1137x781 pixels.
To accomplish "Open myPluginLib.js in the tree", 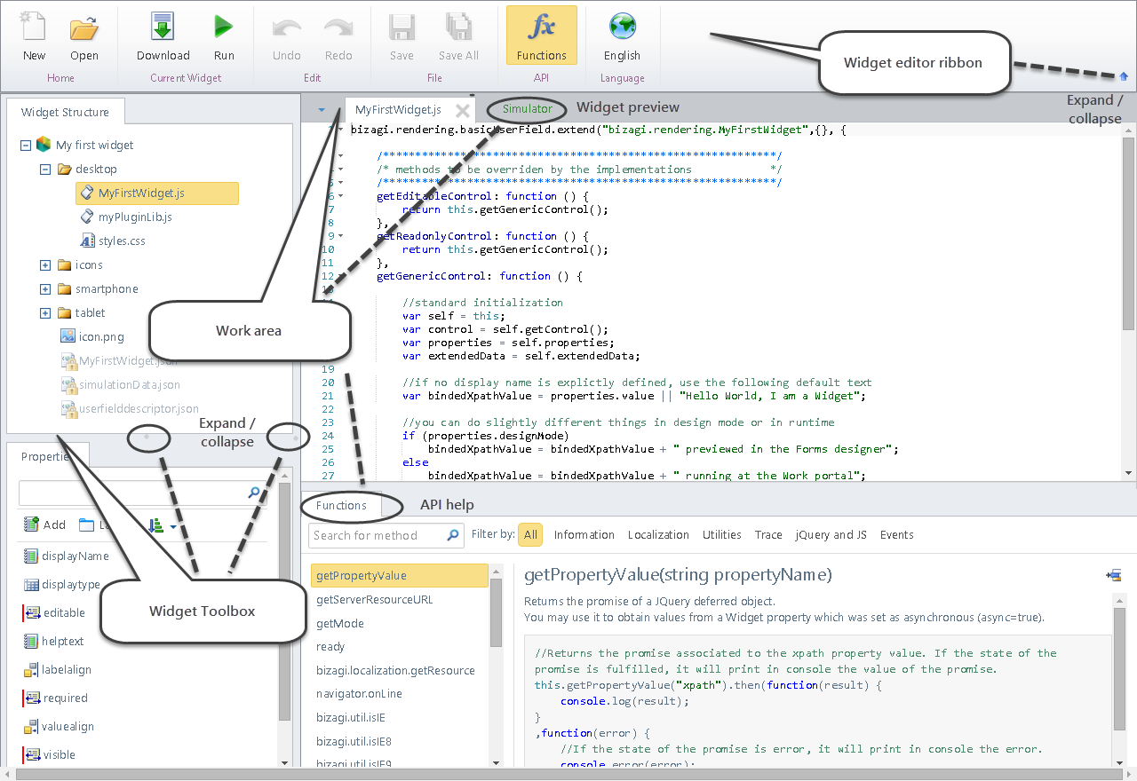I will point(134,217).
